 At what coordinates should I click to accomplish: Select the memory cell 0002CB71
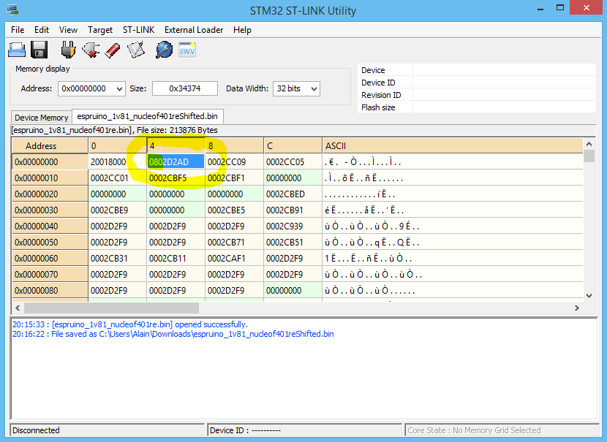[x=234, y=243]
